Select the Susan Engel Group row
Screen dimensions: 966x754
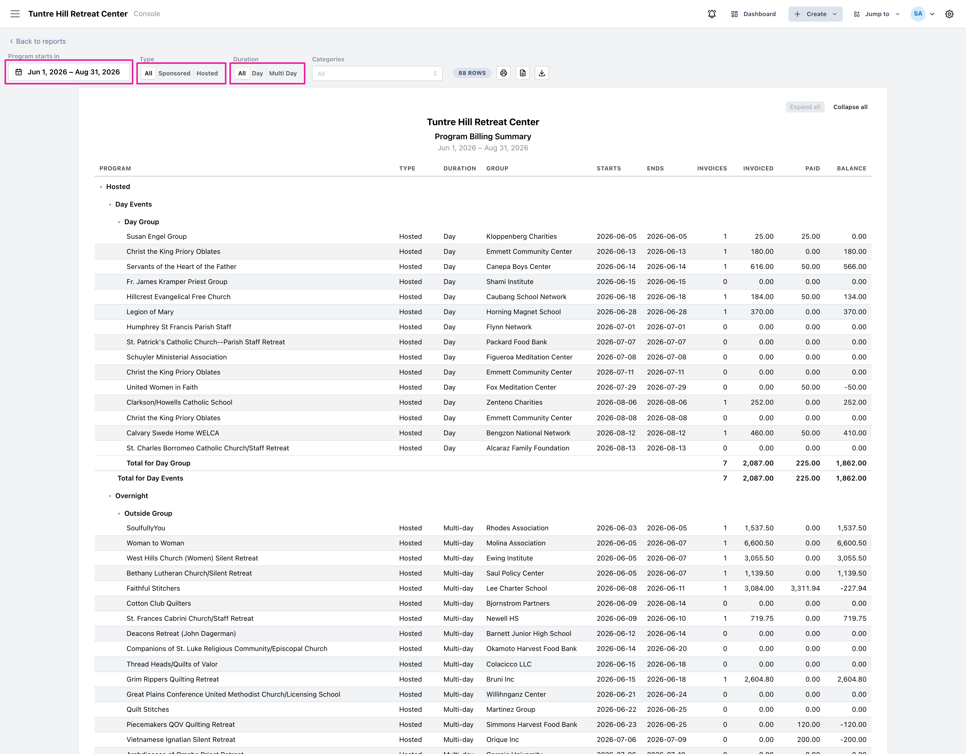coord(482,237)
